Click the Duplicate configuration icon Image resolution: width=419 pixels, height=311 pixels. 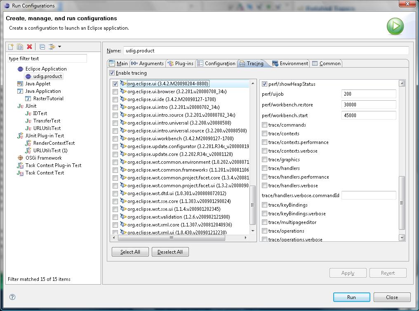(20, 47)
